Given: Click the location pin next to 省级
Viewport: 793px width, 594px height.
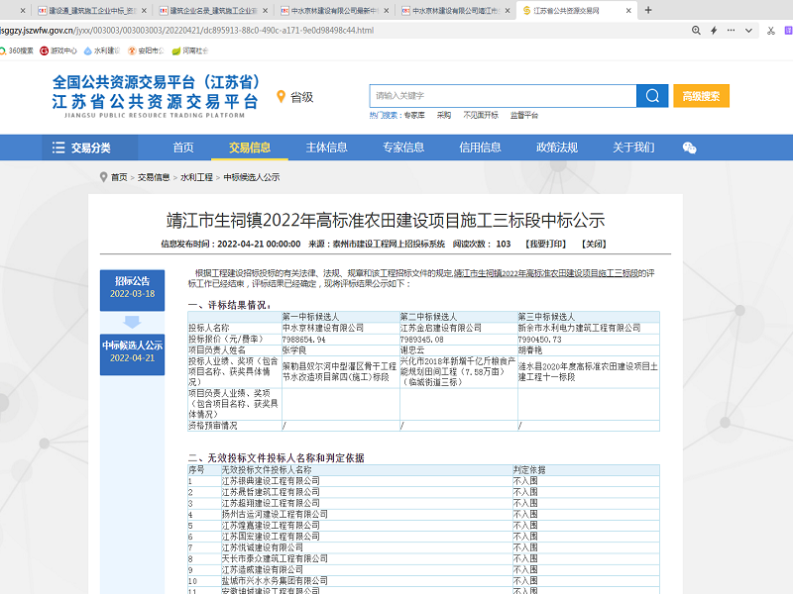Looking at the screenshot, I should (281, 97).
